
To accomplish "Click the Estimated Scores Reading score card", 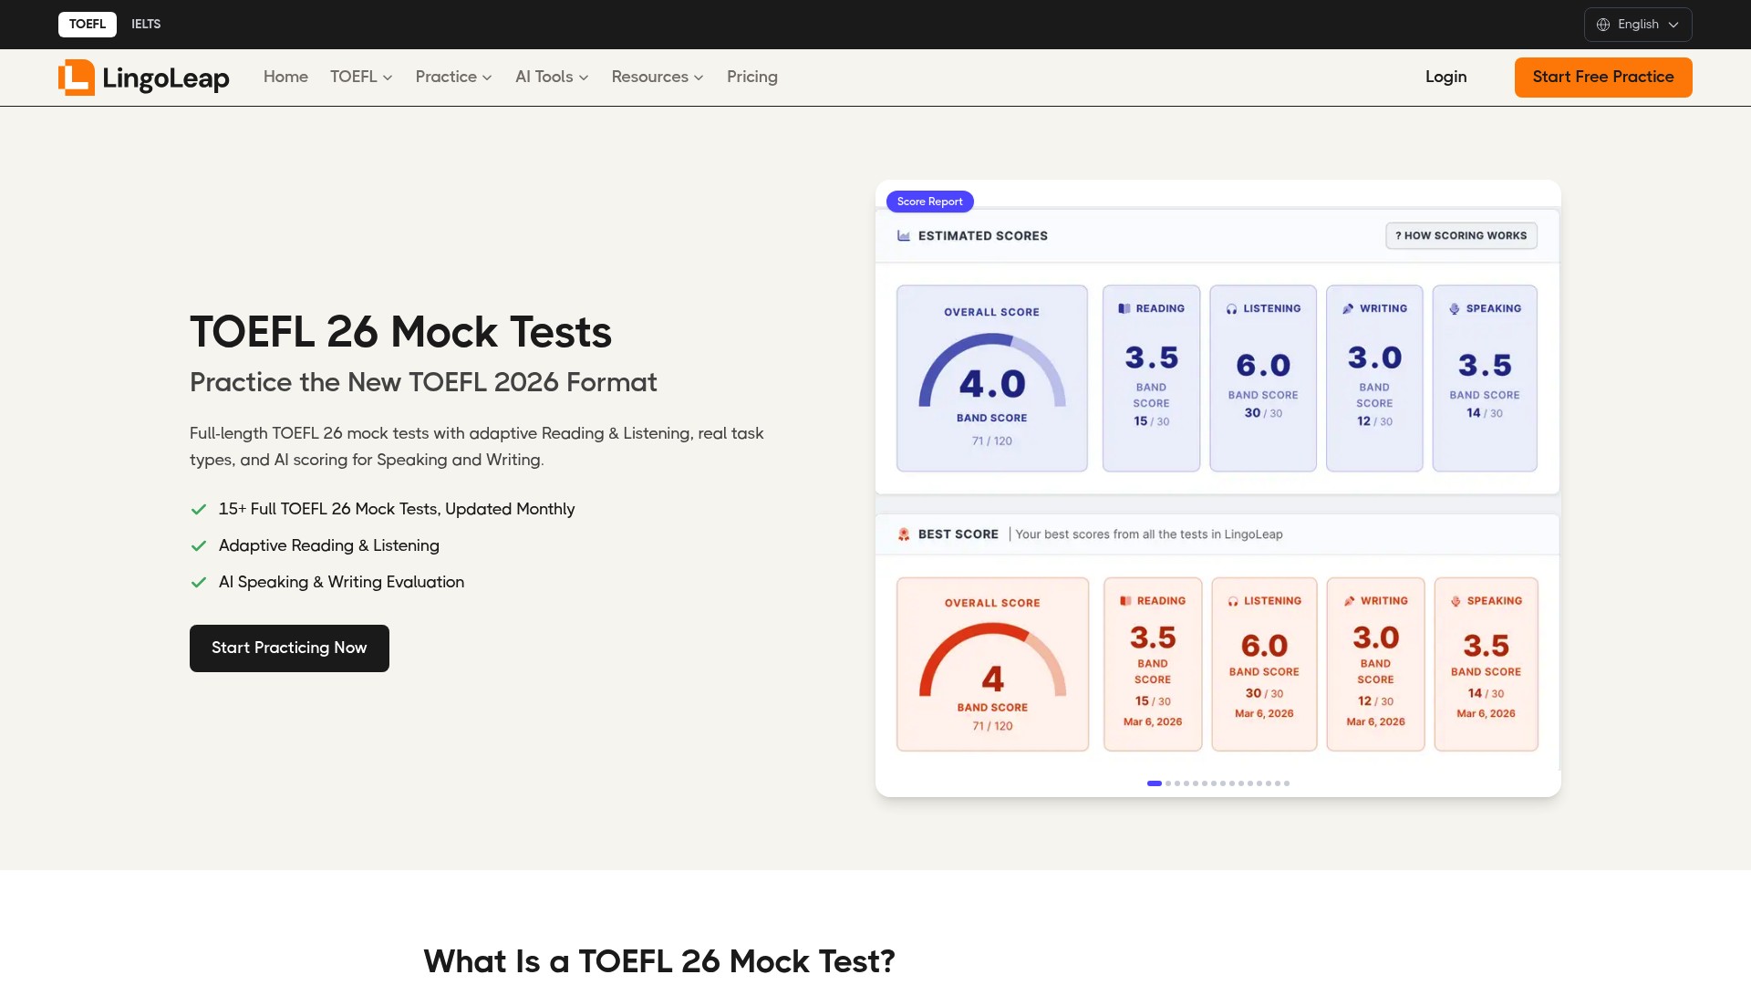I will point(1151,378).
